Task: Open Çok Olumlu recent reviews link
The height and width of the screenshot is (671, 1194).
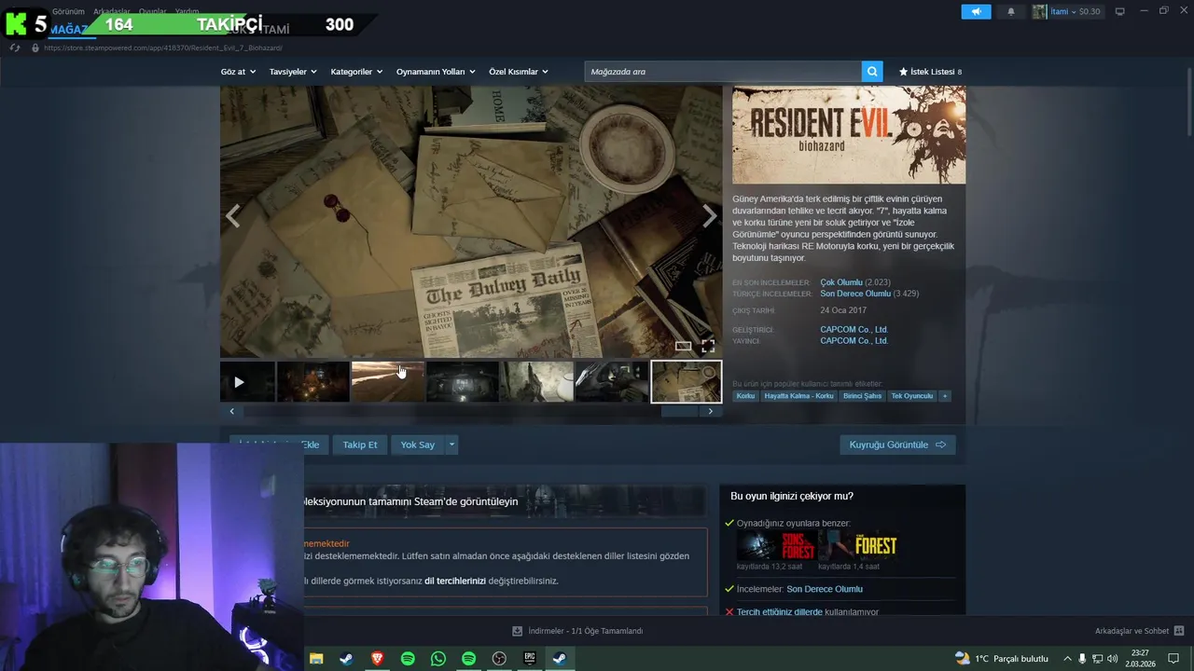Action: tap(841, 282)
